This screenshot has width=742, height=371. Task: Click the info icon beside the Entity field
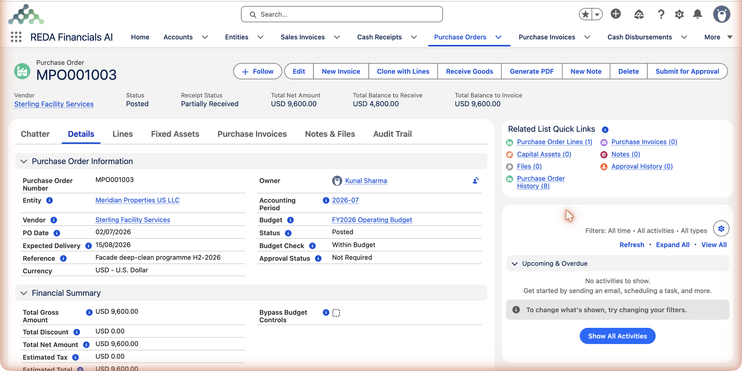coord(50,200)
